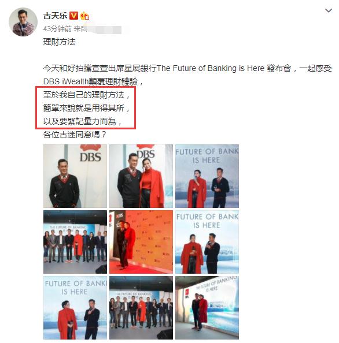Click the membership level badge icon

[x=84, y=16]
